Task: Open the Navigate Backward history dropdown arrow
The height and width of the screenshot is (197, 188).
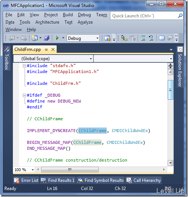Action: [x=18, y=38]
